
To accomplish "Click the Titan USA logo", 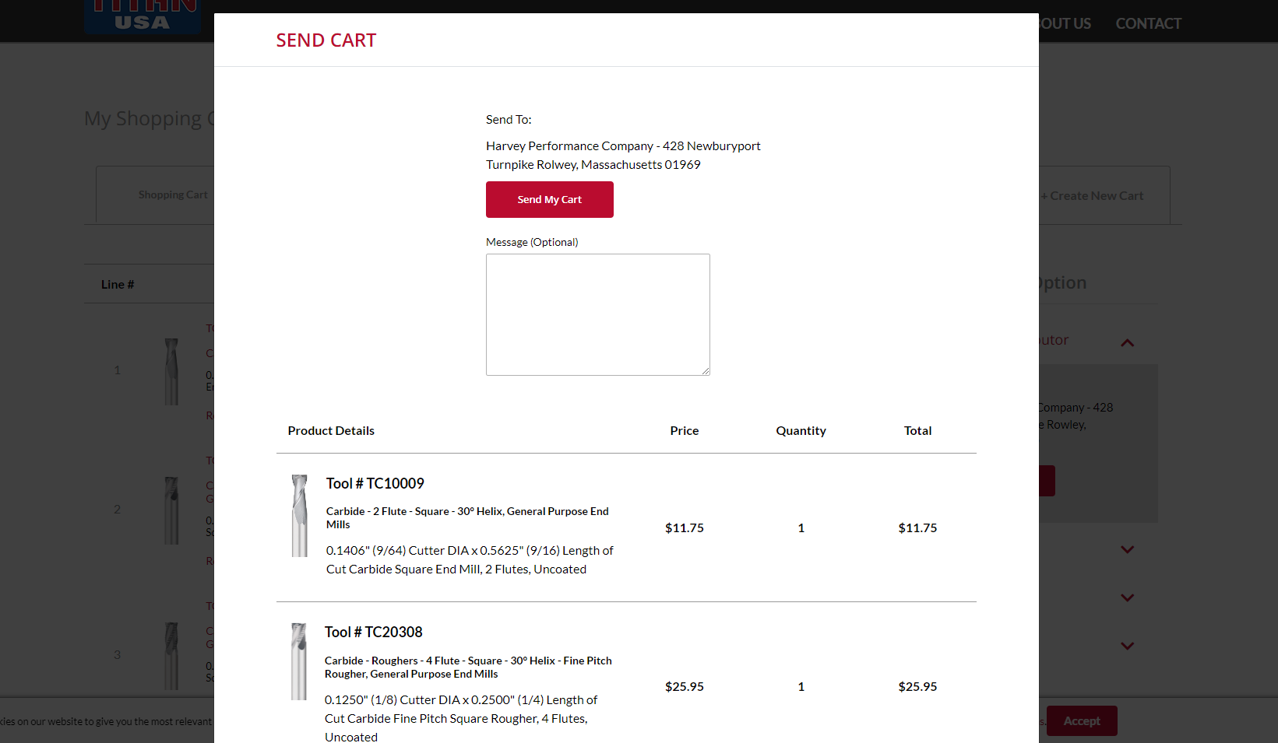I will point(143,17).
